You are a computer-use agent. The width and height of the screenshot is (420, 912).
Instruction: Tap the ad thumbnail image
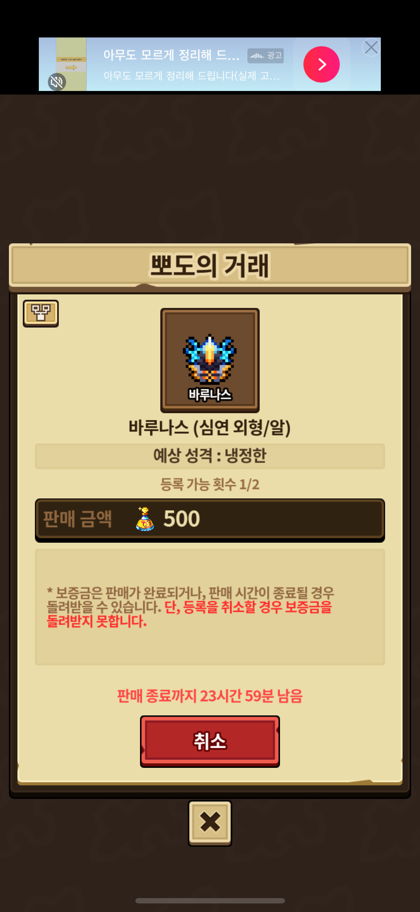[x=71, y=64]
